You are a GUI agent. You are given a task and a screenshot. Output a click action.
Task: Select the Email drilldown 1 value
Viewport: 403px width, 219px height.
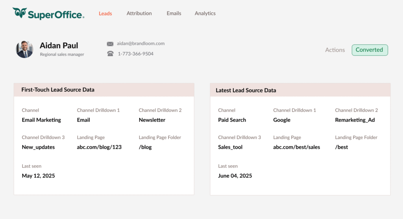83,120
